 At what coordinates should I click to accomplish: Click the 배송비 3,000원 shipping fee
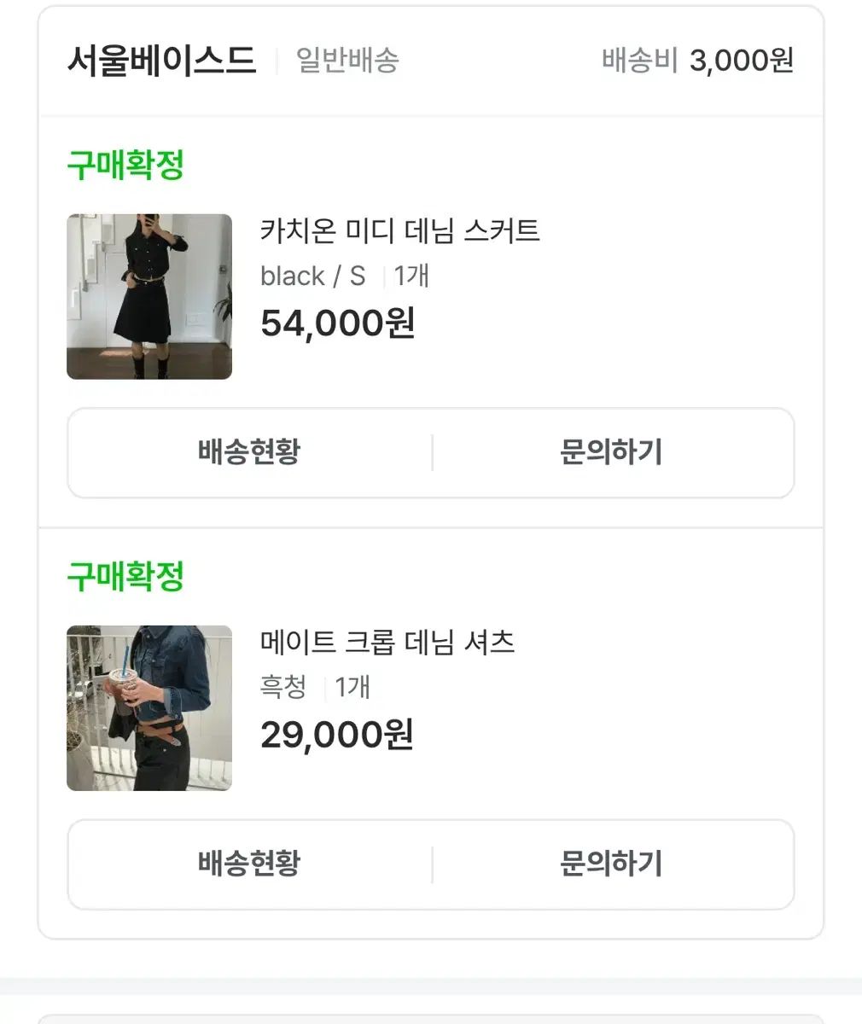tap(697, 61)
